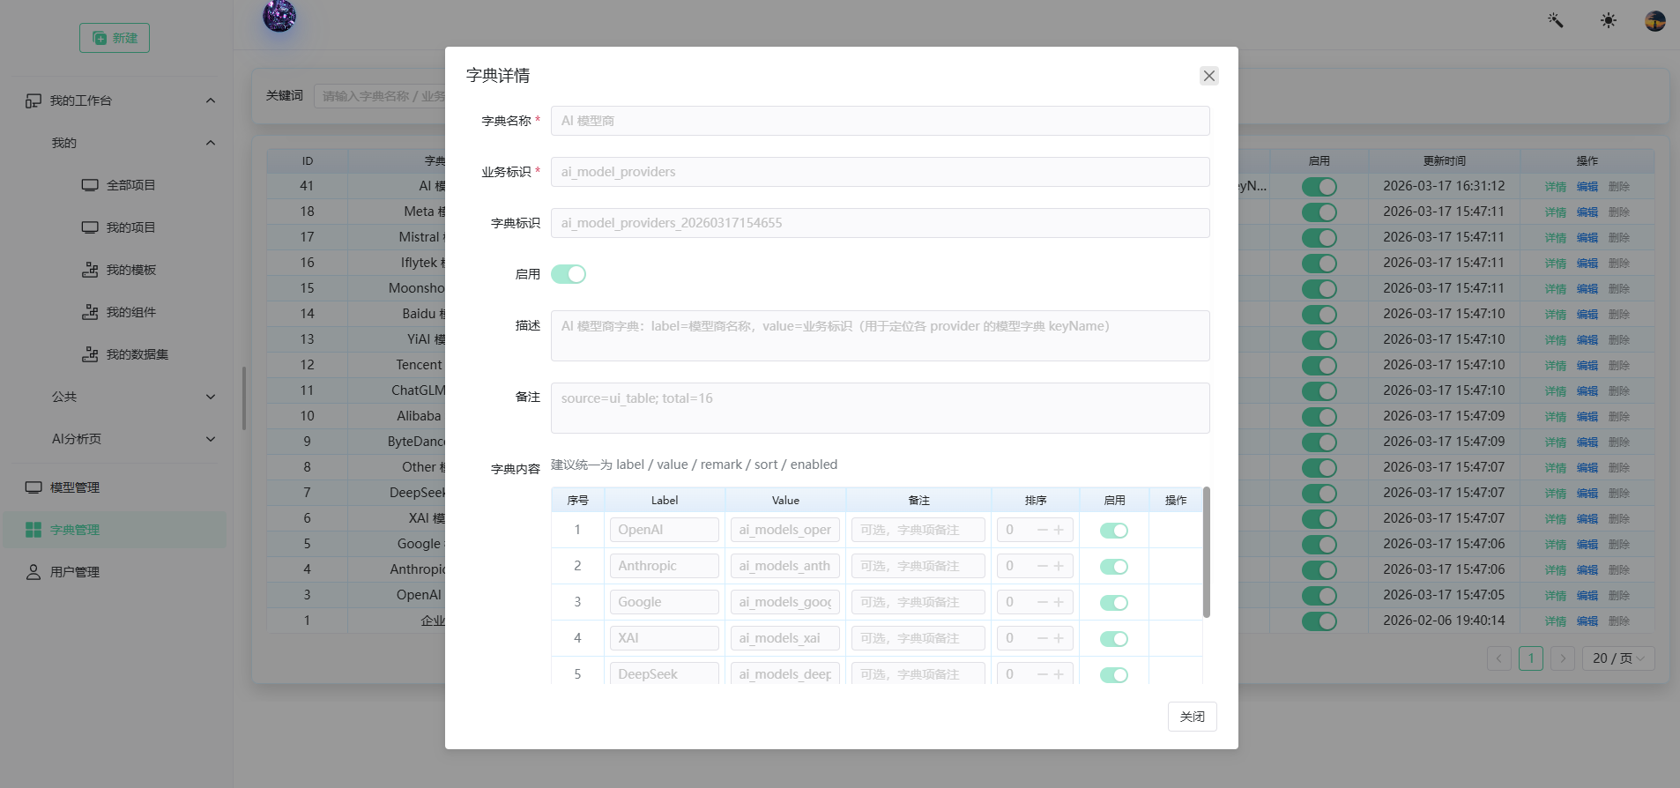Click the magic wand icon in header
Image resolution: width=1680 pixels, height=788 pixels.
tap(1556, 20)
